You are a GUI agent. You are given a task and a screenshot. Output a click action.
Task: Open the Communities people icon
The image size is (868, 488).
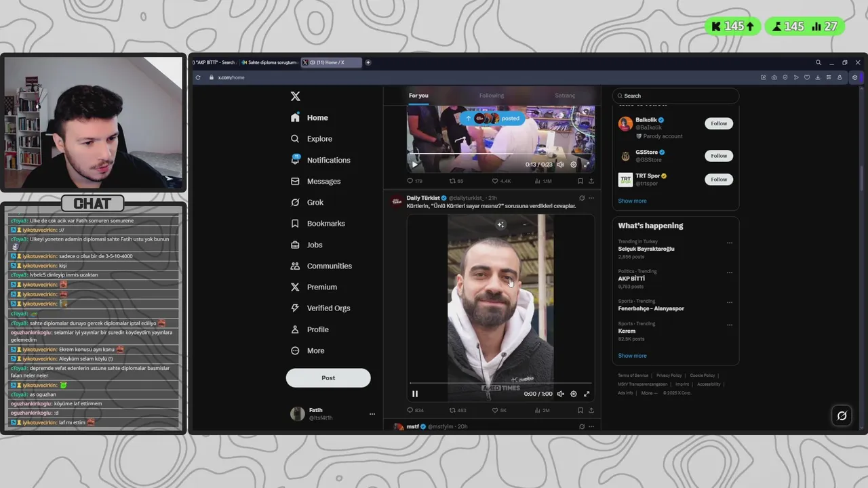[295, 266]
